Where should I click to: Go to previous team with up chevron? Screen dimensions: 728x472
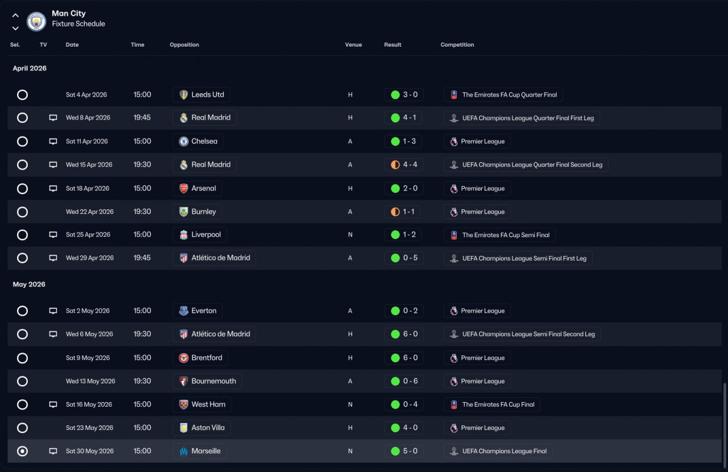click(x=15, y=15)
